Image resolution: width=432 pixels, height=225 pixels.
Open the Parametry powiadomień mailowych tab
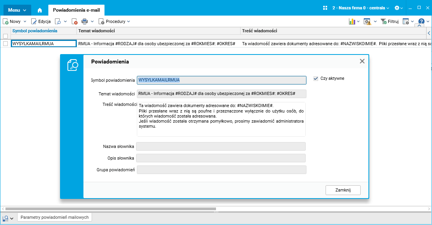coord(55,217)
